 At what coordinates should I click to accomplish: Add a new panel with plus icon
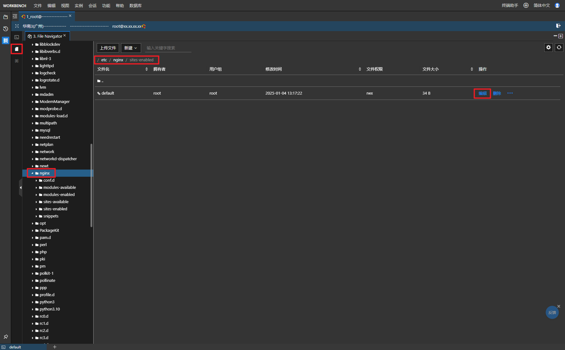pos(561,36)
